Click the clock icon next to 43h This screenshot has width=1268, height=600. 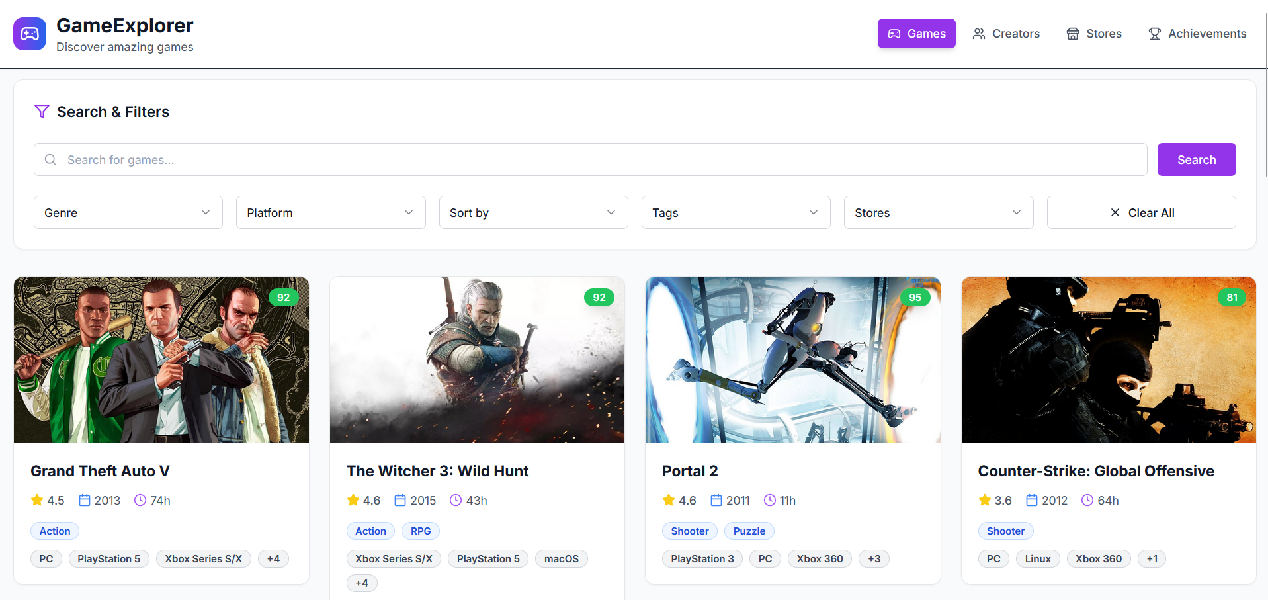456,500
